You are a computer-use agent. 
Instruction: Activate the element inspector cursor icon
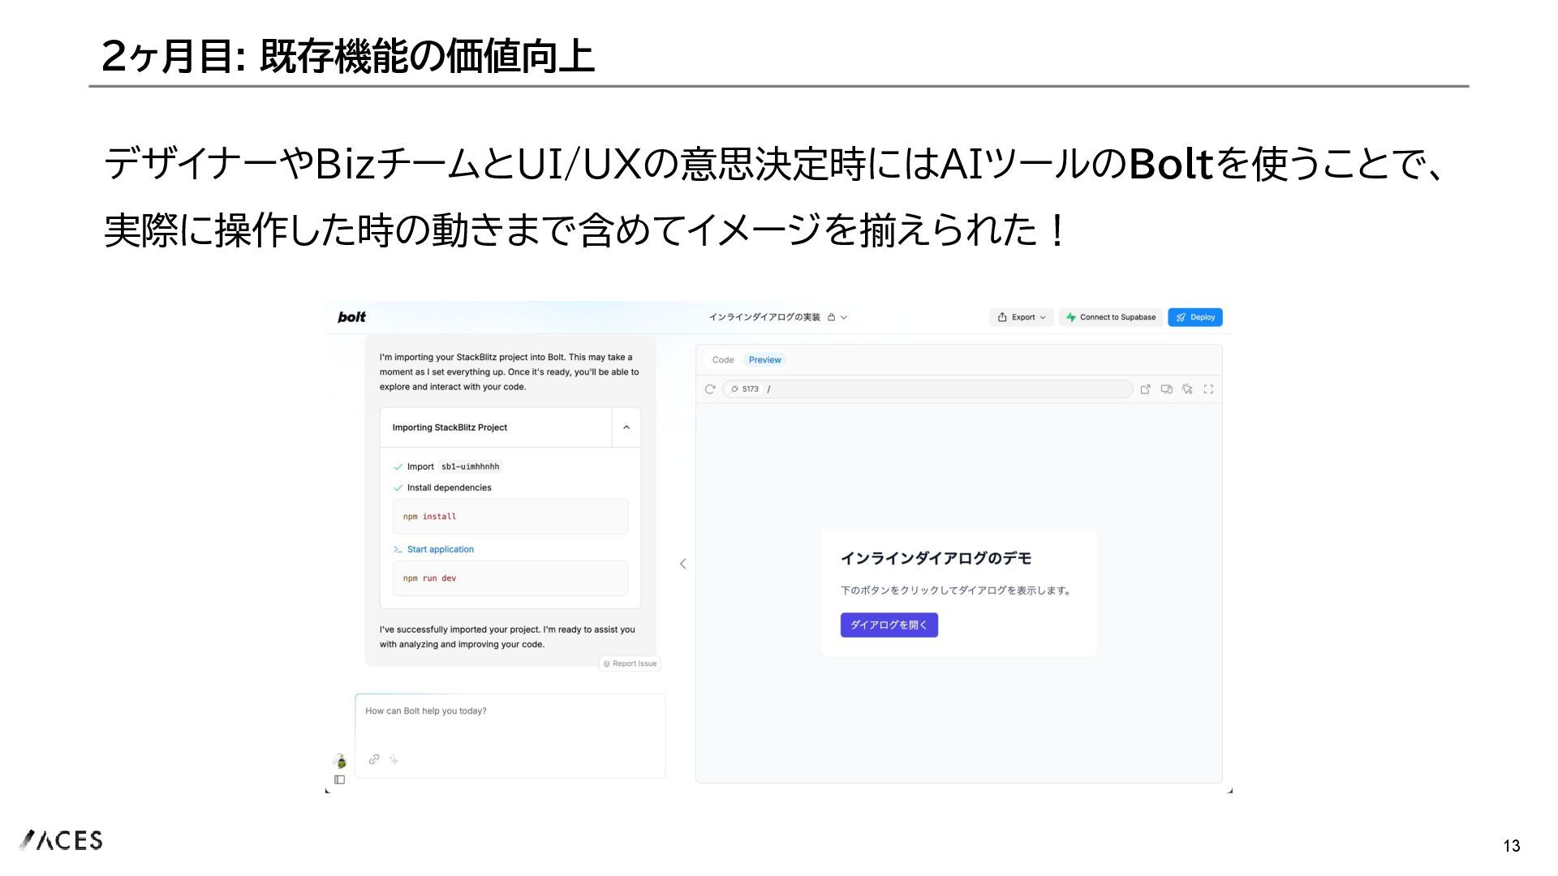click(x=1188, y=389)
